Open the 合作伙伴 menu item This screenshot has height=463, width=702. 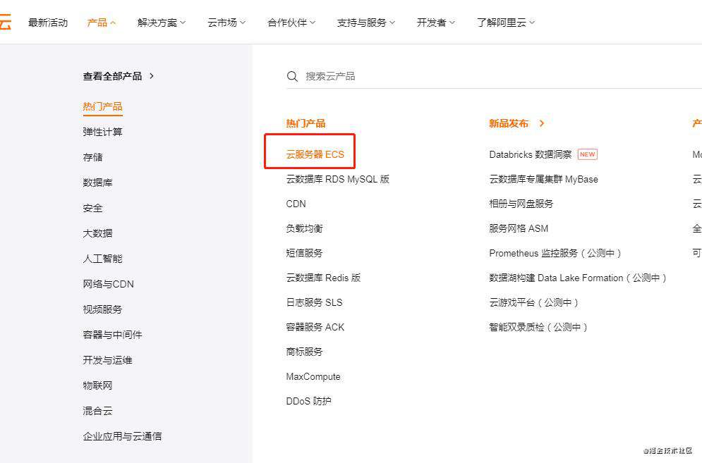coord(287,23)
